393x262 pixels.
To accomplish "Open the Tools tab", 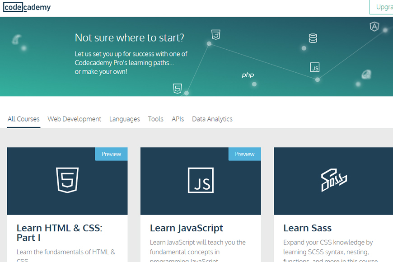I will [x=156, y=119].
